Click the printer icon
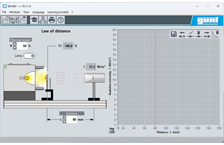224x145 pixels. point(52,20)
